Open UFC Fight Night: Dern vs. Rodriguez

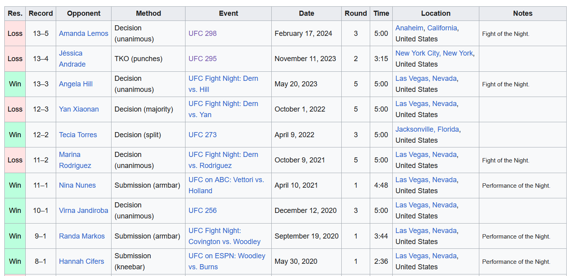click(223, 160)
